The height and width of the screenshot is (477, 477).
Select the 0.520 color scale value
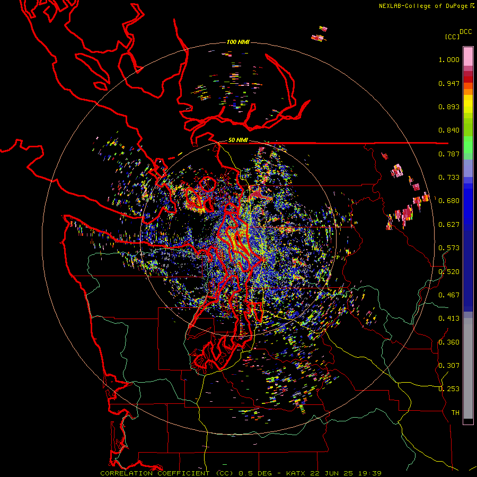(x=449, y=272)
